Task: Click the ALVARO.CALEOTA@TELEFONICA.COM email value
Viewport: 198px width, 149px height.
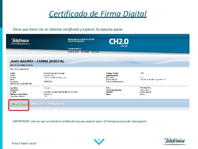Action: tap(61, 92)
